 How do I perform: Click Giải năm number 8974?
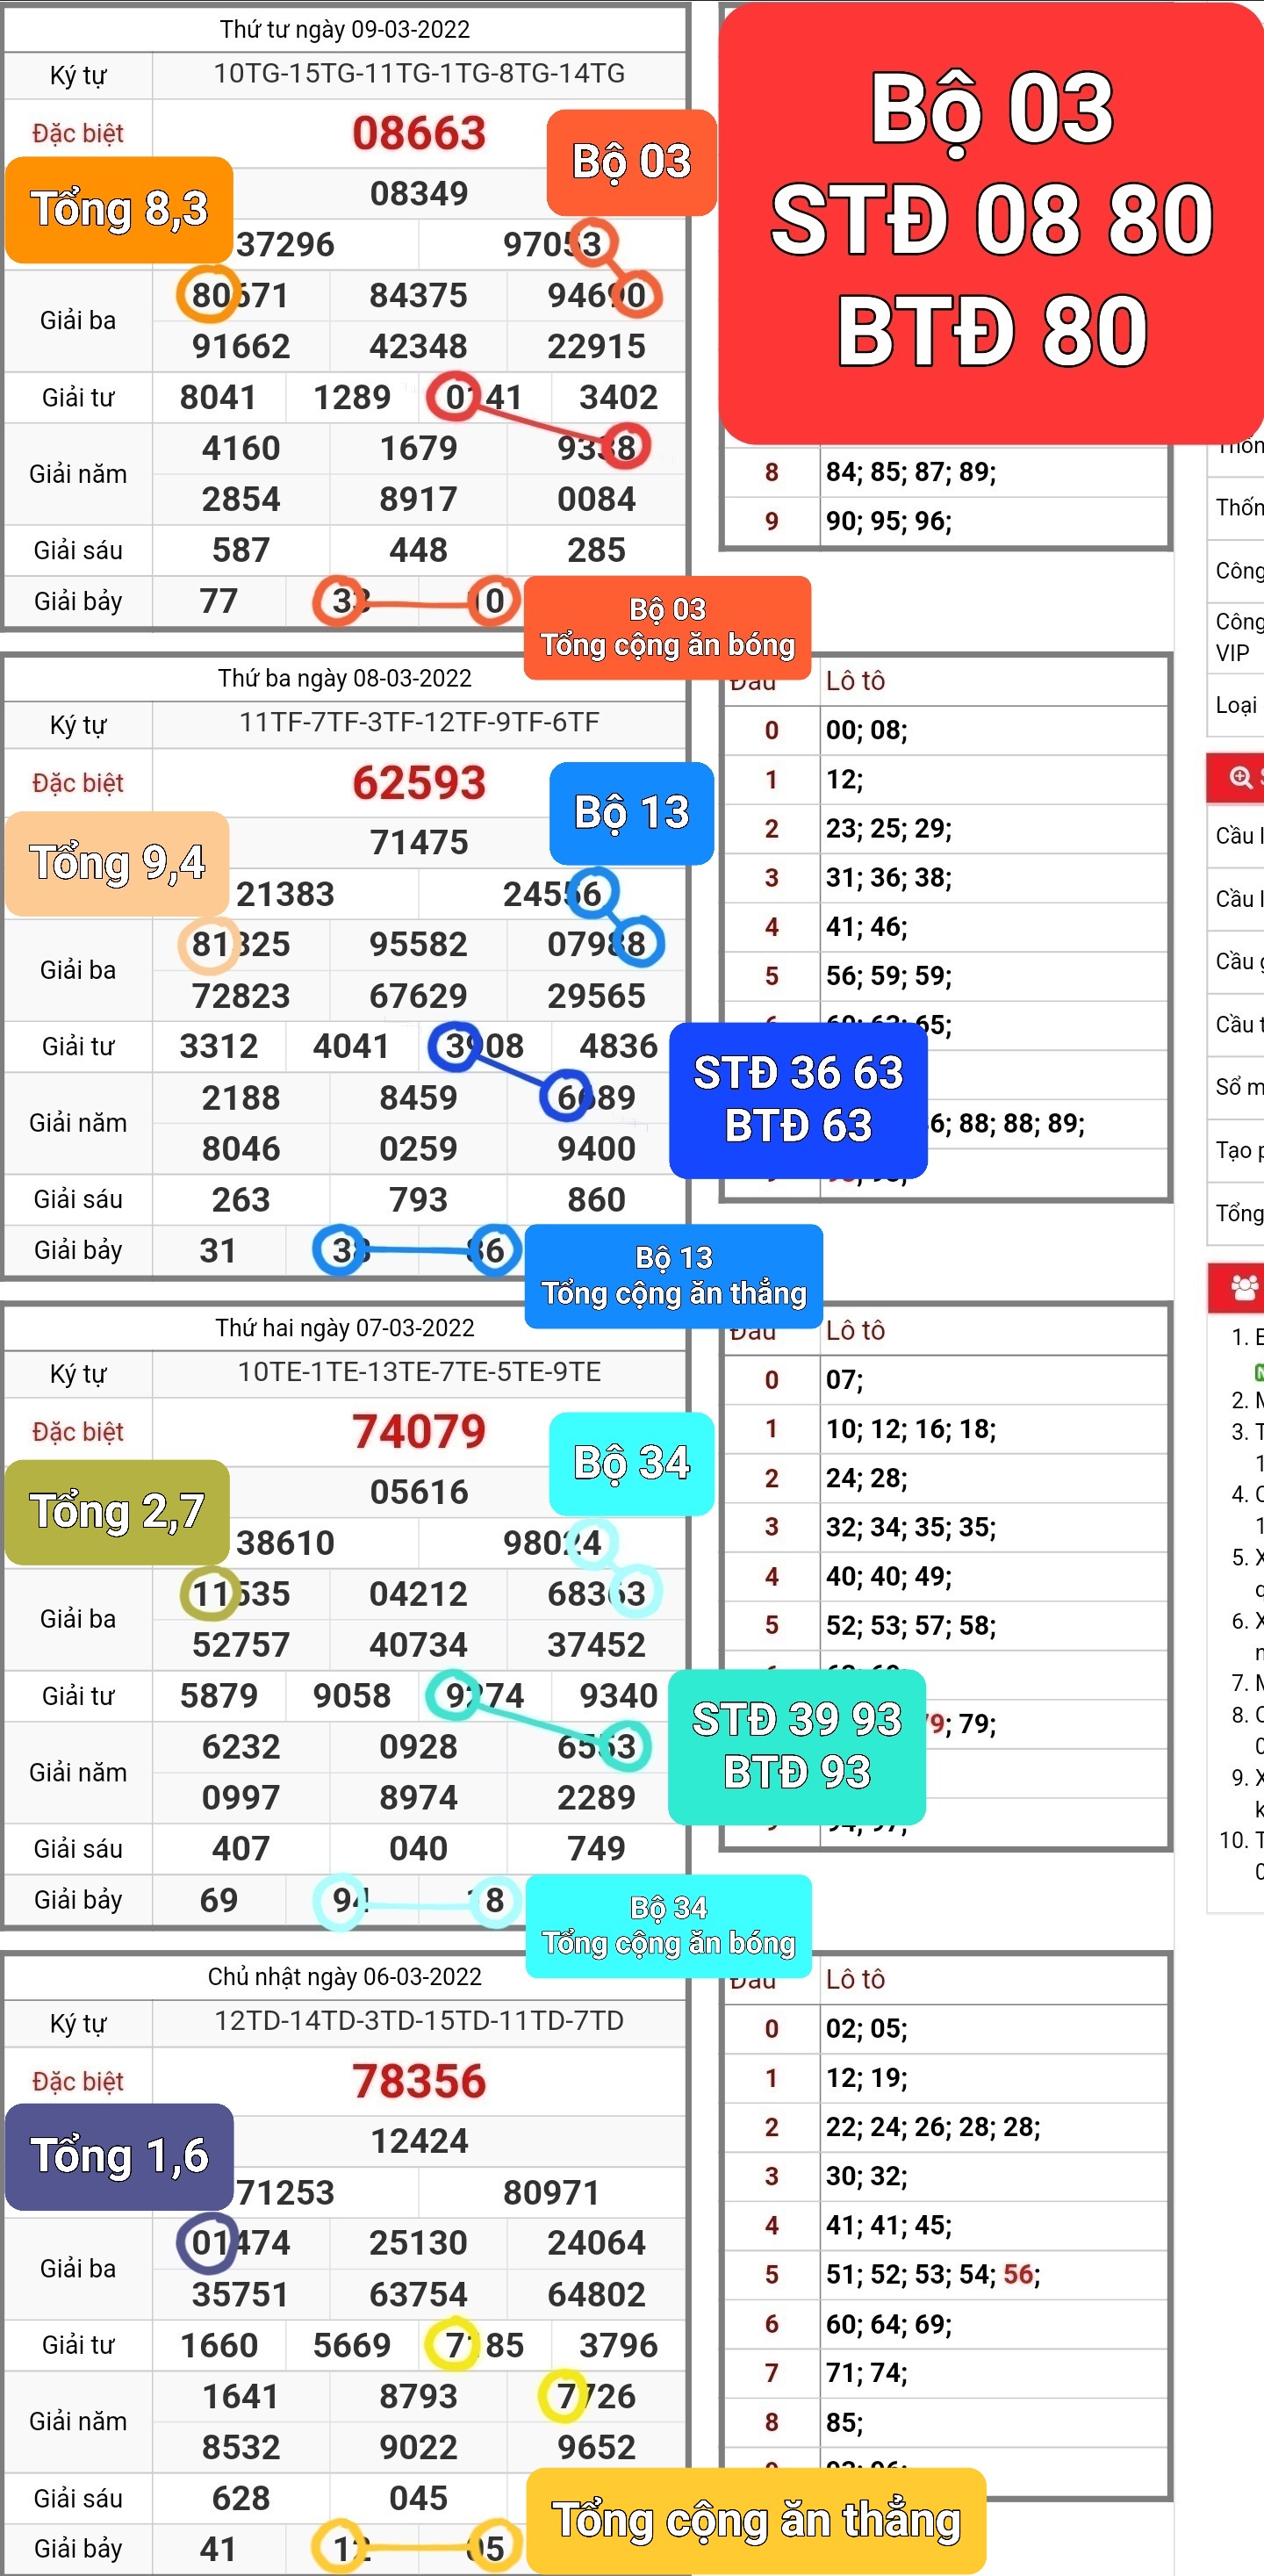click(x=418, y=1797)
